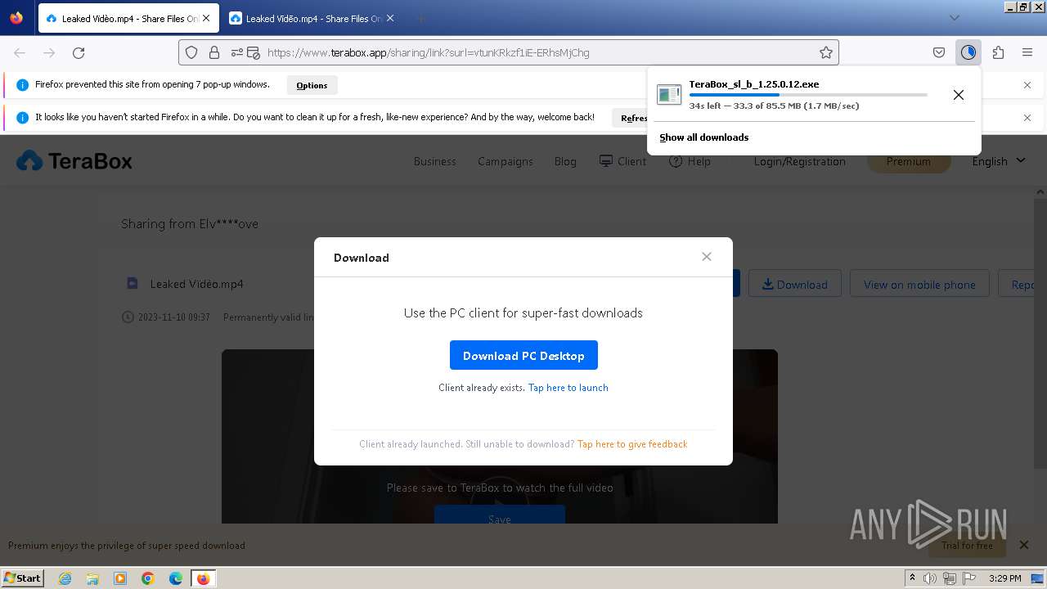
Task: Click Tap here to give feedback link
Action: pos(632,444)
